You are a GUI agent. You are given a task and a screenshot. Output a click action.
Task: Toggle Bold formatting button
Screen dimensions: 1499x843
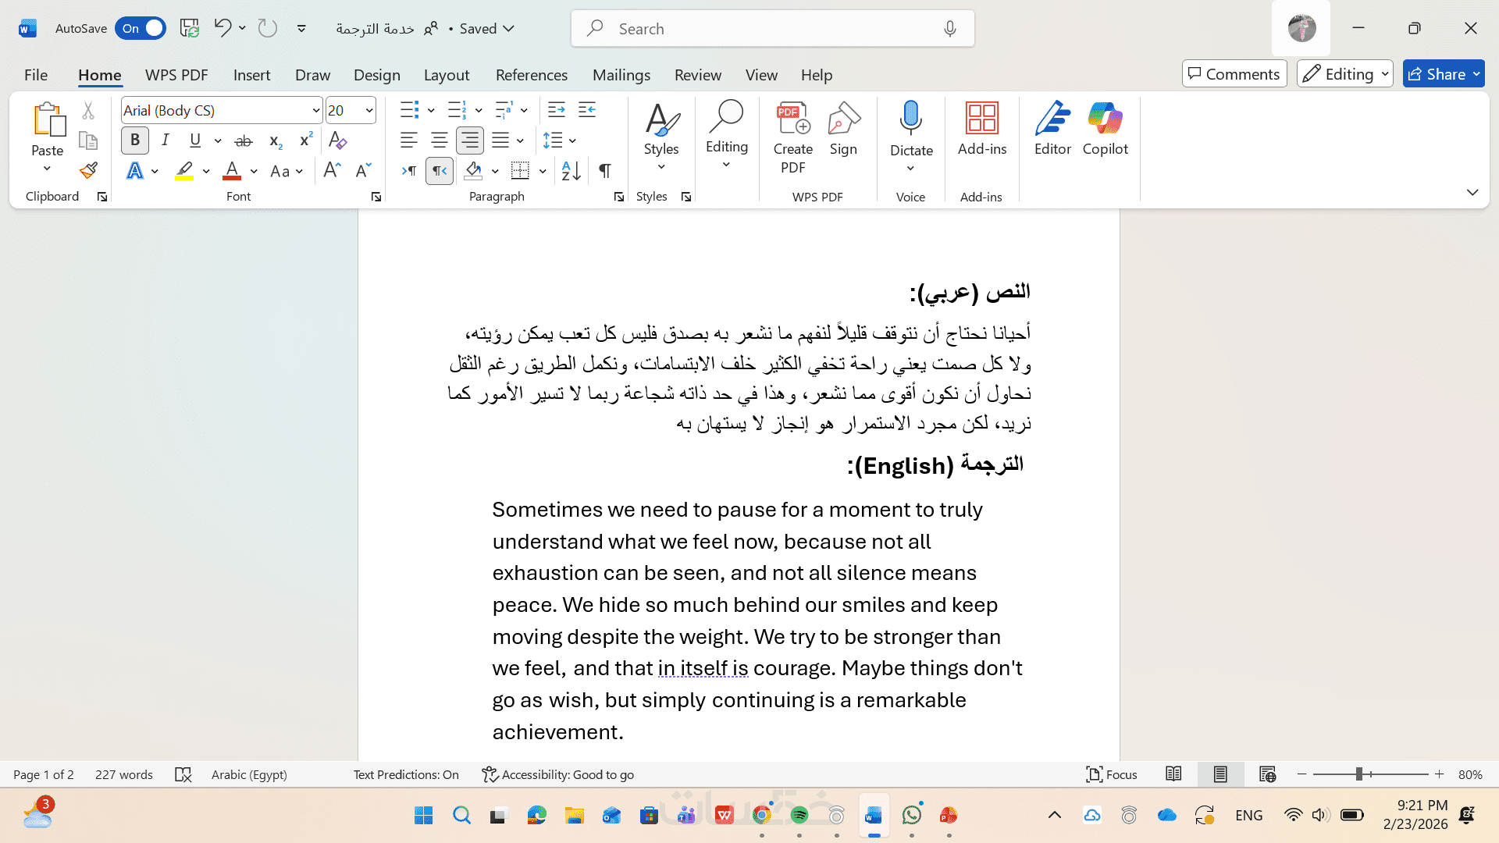(135, 140)
